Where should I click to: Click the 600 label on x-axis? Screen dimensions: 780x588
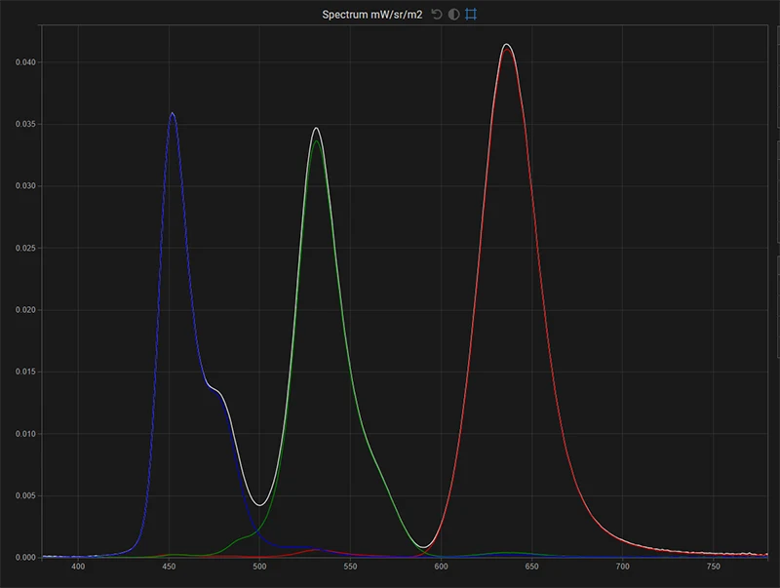tap(441, 566)
